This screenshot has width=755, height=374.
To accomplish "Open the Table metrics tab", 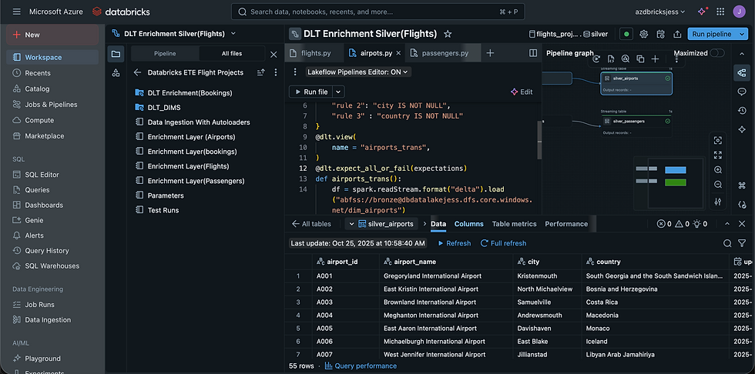I will (514, 224).
